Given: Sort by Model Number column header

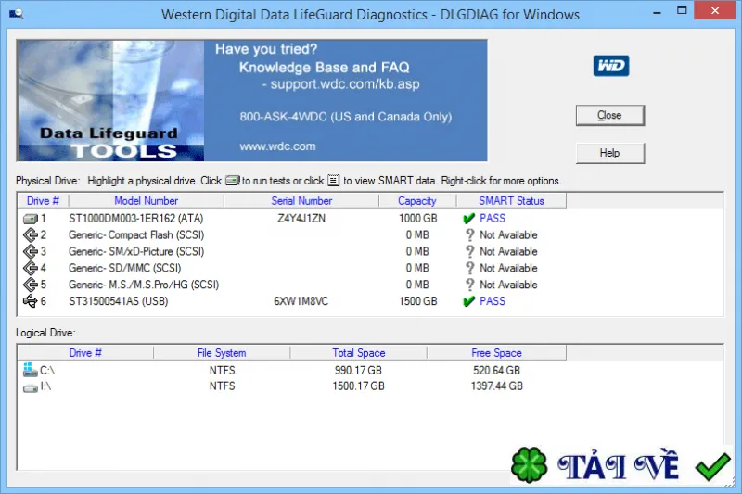Looking at the screenshot, I should click(x=147, y=201).
